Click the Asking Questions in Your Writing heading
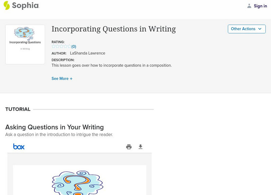The width and height of the screenshot is (271, 195). click(55, 127)
